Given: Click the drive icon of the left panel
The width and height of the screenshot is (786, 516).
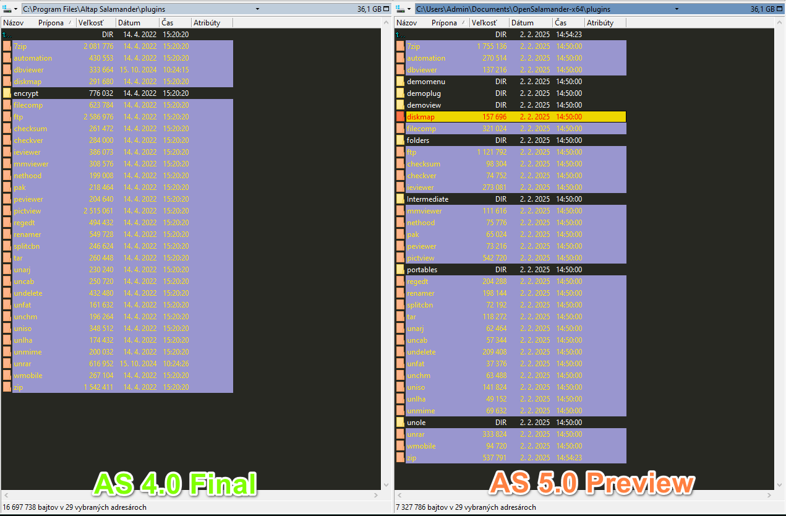Looking at the screenshot, I should 7,9.
